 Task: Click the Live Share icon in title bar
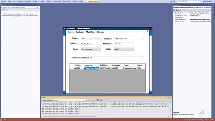point(171,1)
